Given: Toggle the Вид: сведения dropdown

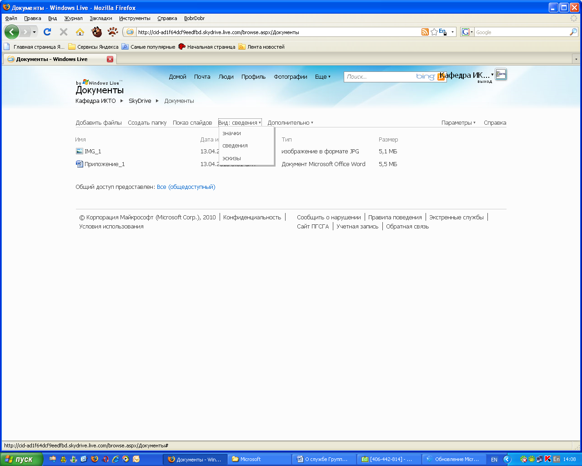Looking at the screenshot, I should pos(240,123).
